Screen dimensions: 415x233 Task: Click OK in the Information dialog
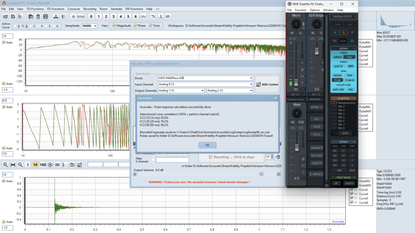(x=207, y=145)
